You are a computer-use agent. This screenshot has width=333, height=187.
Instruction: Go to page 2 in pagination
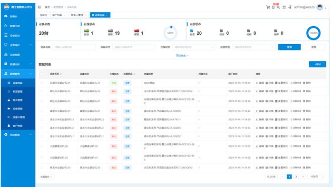(x=296, y=177)
